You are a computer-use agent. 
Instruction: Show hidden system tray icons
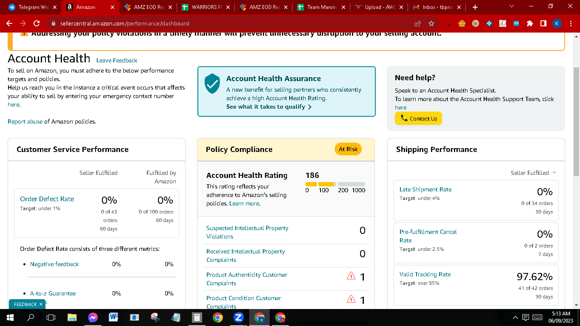click(x=515, y=317)
